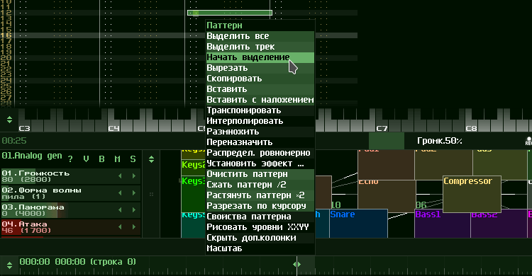Open Установить эффект ... dialog

tap(260, 163)
